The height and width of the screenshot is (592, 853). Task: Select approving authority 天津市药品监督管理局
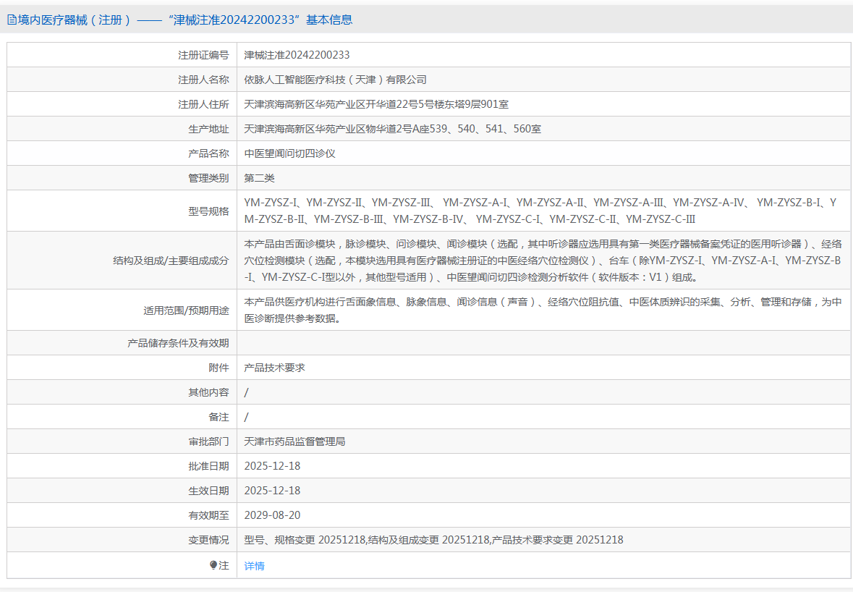[x=294, y=441]
